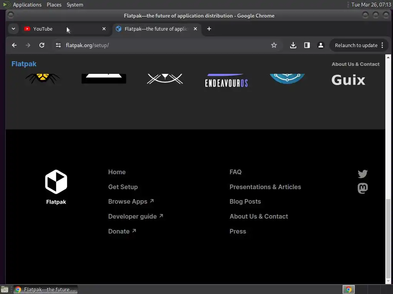Click the clock Tue Mar 26, 07:13

pyautogui.click(x=371, y=5)
